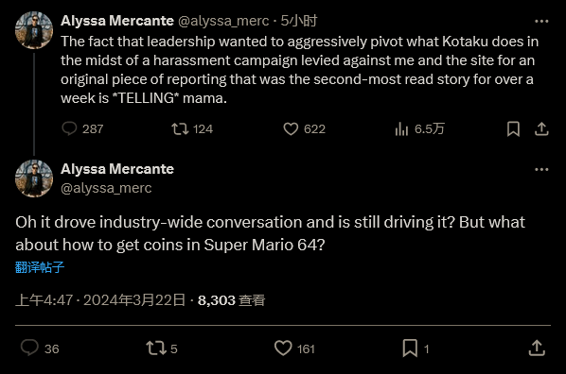Click the reply icon showing 287
This screenshot has width=566, height=374.
(x=69, y=128)
